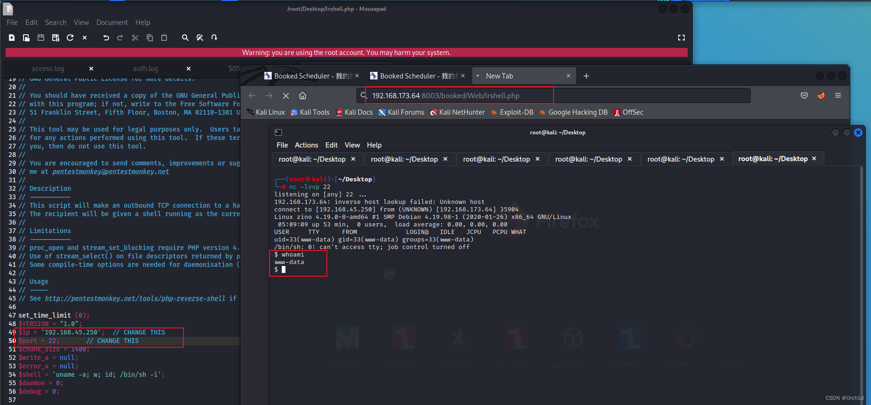Click the Paste clipboard icon in Mousepad
Screen dimensions: 871x405
click(164, 38)
